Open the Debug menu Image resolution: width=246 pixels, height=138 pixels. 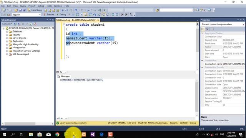point(41,6)
